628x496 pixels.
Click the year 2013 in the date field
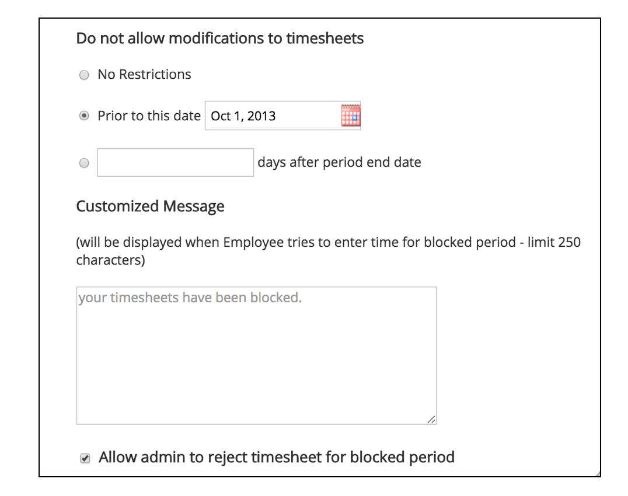pos(261,116)
